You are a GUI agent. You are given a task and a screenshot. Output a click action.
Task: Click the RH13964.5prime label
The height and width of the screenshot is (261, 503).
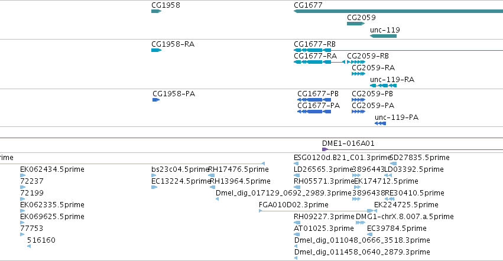[x=241, y=181]
